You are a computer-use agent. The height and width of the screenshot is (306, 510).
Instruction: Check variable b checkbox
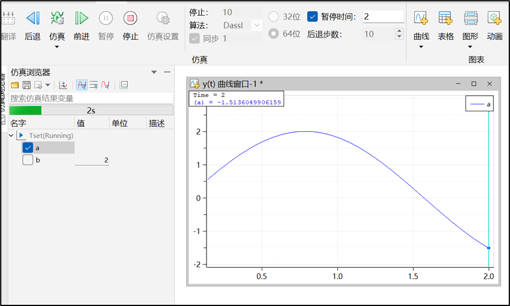pyautogui.click(x=28, y=160)
